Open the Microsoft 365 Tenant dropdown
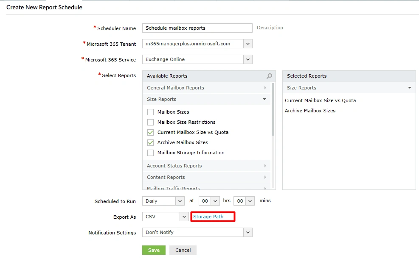This screenshot has height=259, width=419. click(247, 44)
